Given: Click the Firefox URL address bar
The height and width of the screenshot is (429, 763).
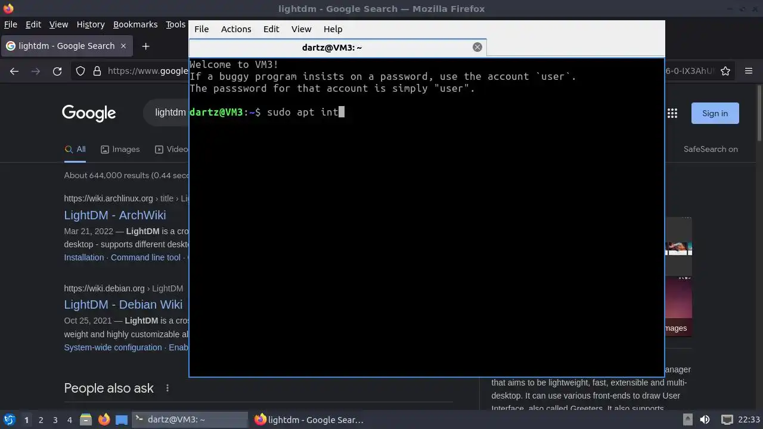Looking at the screenshot, I should click(147, 71).
